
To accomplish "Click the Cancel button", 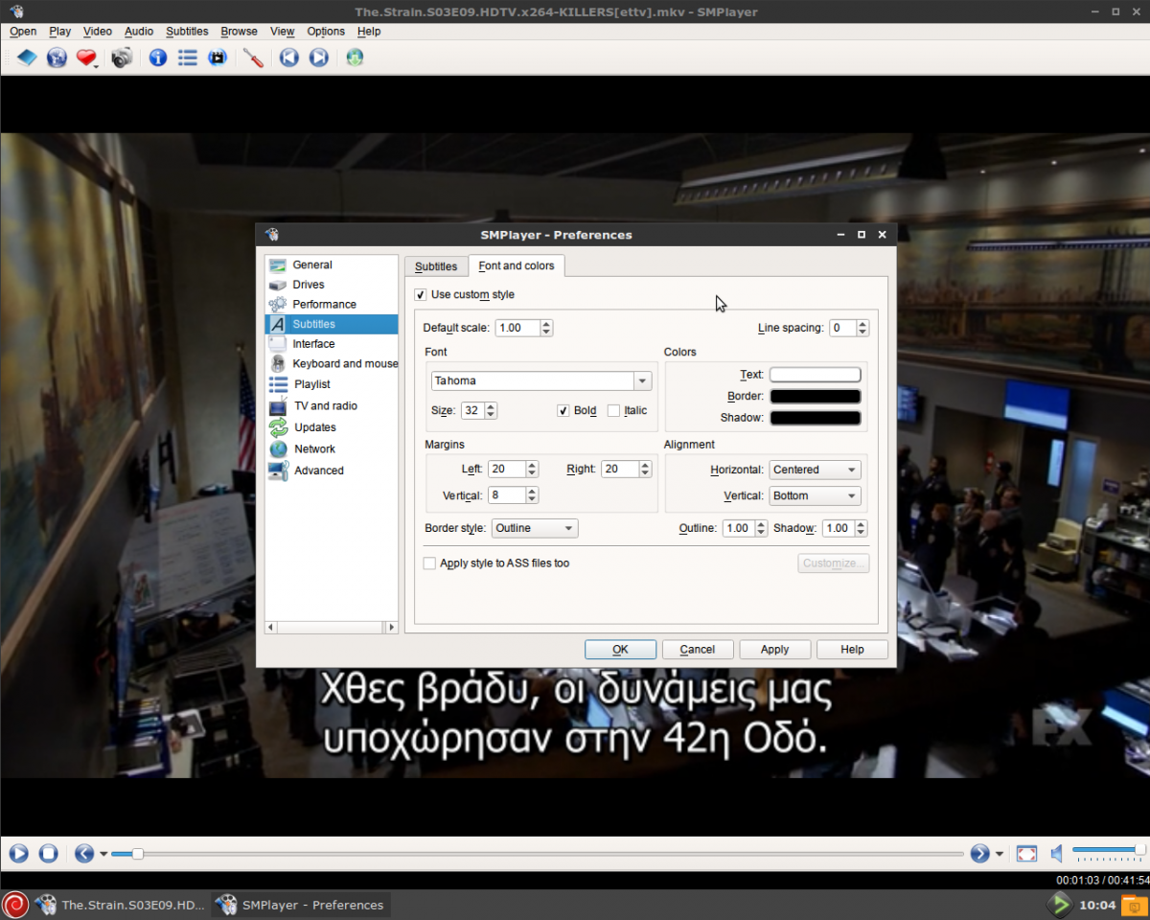I will pos(698,650).
